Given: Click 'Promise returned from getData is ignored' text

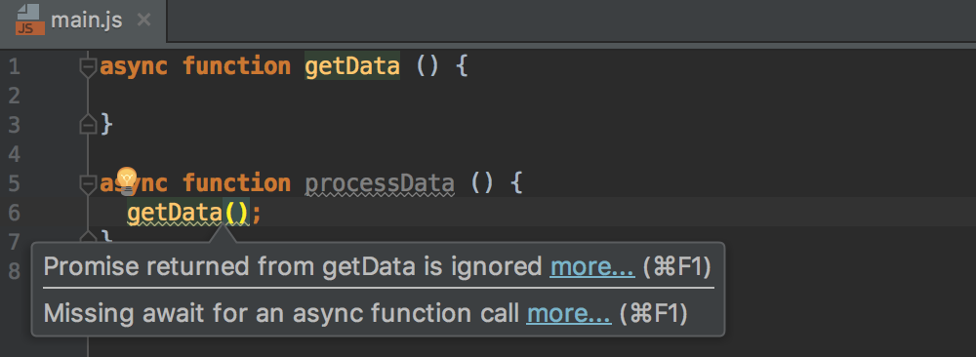Looking at the screenshot, I should (x=293, y=267).
